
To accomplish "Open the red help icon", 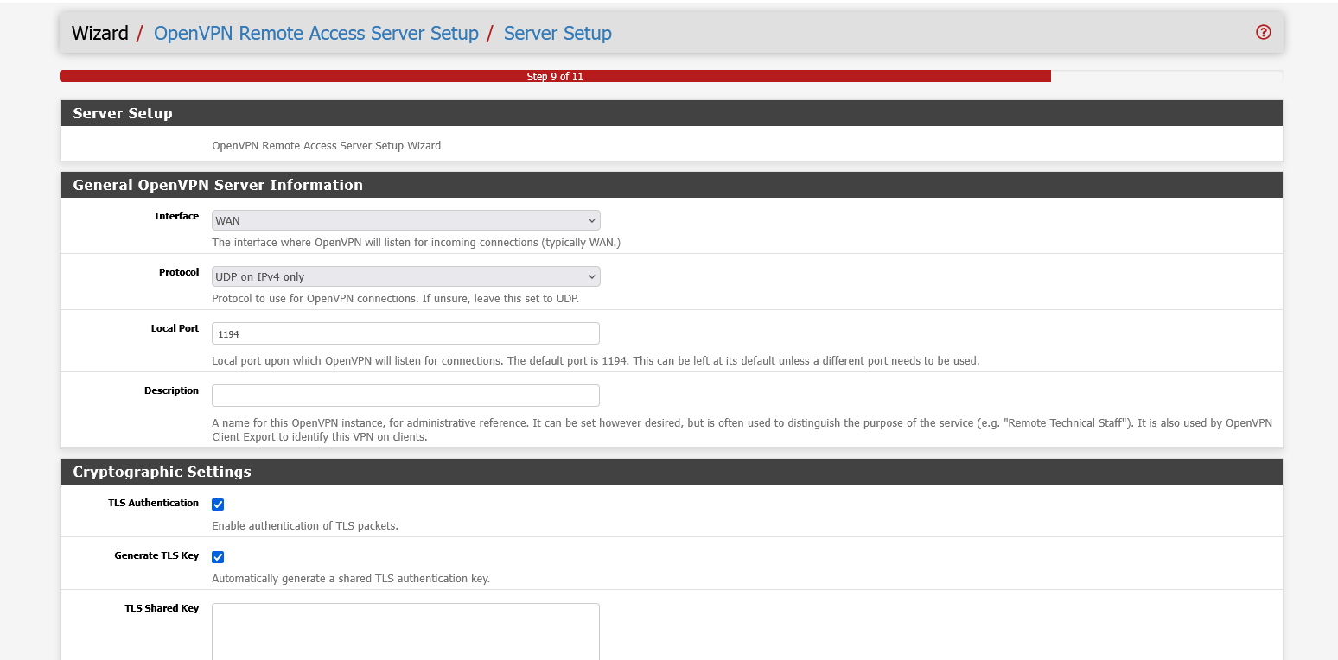I will (x=1263, y=32).
